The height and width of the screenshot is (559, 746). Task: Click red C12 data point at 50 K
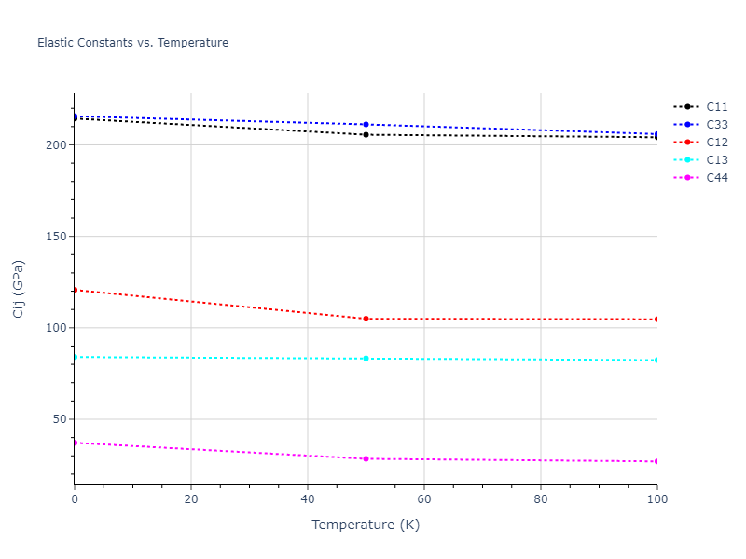click(x=366, y=319)
